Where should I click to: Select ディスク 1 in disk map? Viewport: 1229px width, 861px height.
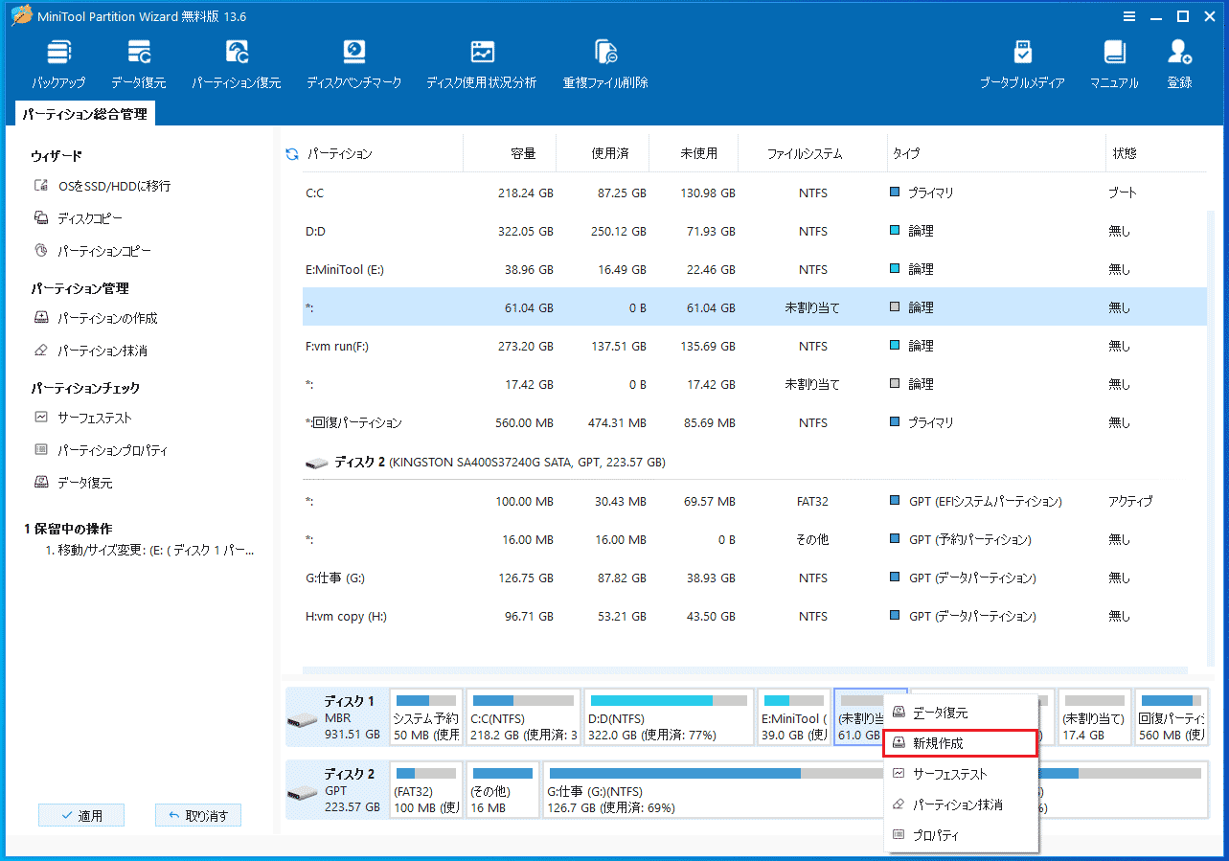pyautogui.click(x=337, y=717)
